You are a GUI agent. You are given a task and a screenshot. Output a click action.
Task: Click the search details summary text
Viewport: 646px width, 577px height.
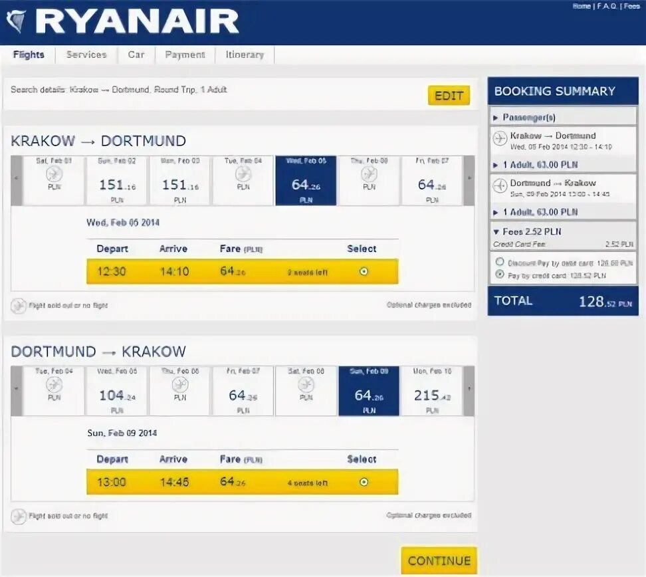(119, 90)
